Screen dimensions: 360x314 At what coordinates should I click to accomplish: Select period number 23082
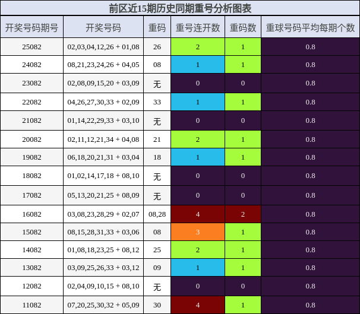click(31, 83)
